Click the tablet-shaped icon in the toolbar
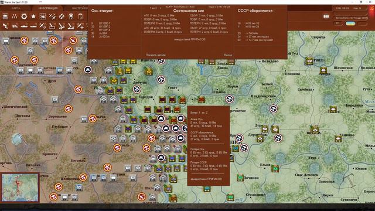The height and width of the screenshot is (211, 375). point(80,16)
